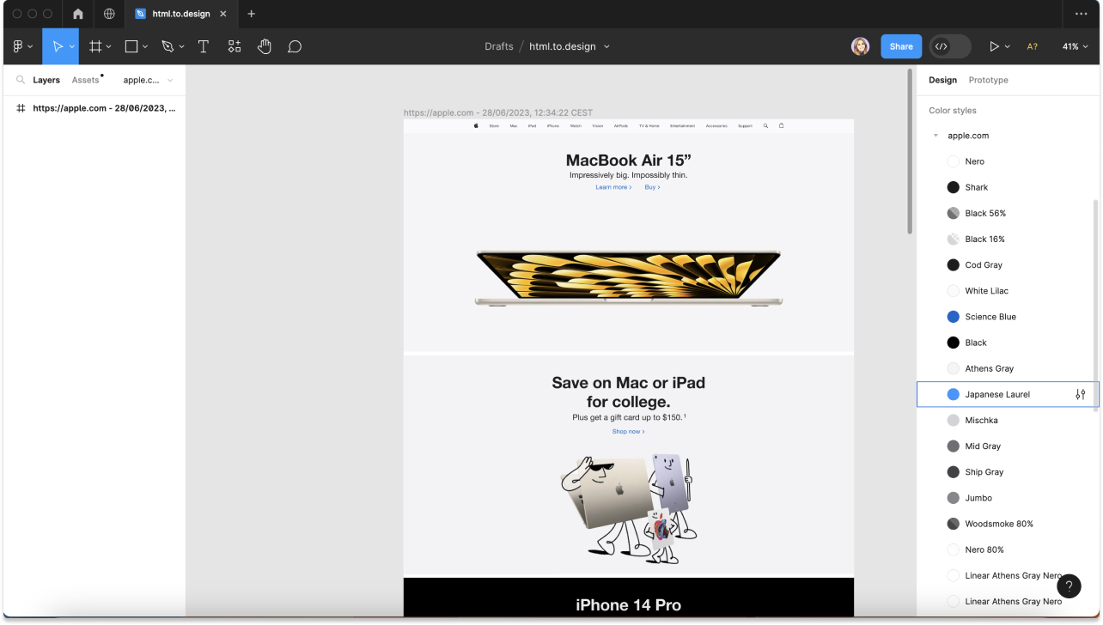1103x625 pixels.
Task: Open the globe Community icon
Action: coord(109,14)
